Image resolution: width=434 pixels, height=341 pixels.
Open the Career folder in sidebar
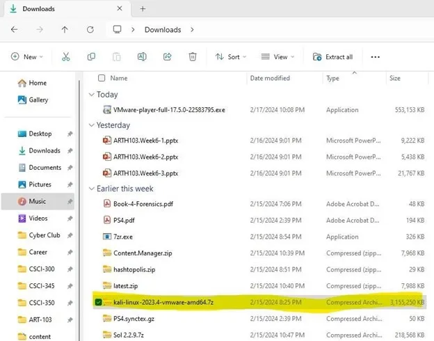38,252
